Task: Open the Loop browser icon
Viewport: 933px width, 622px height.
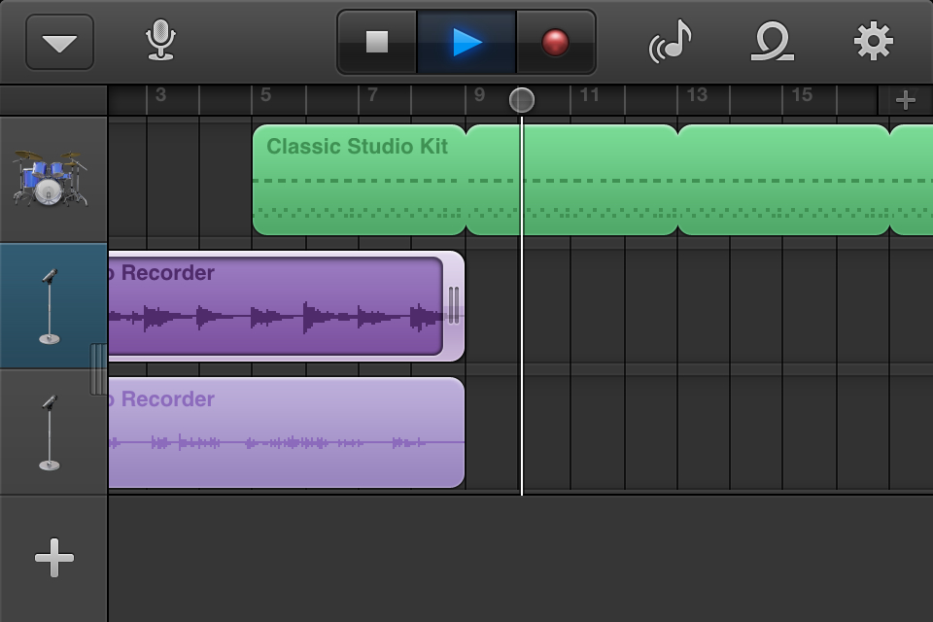Action: tap(773, 42)
